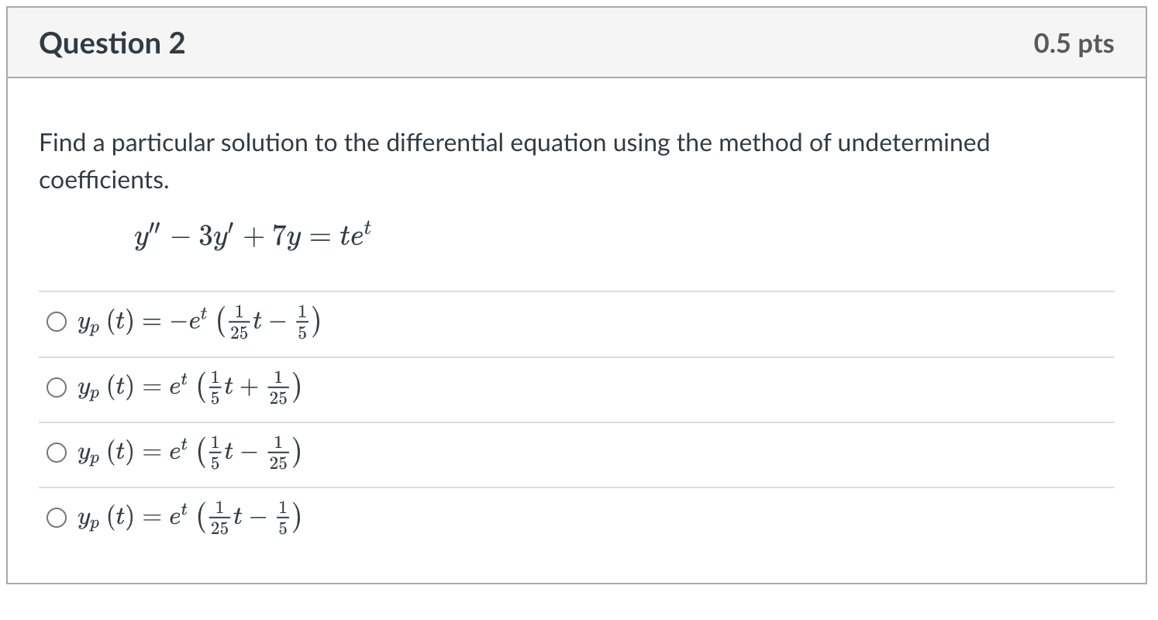1158x620 pixels.
Task: Mark the last option's radio button
Action: [x=56, y=517]
